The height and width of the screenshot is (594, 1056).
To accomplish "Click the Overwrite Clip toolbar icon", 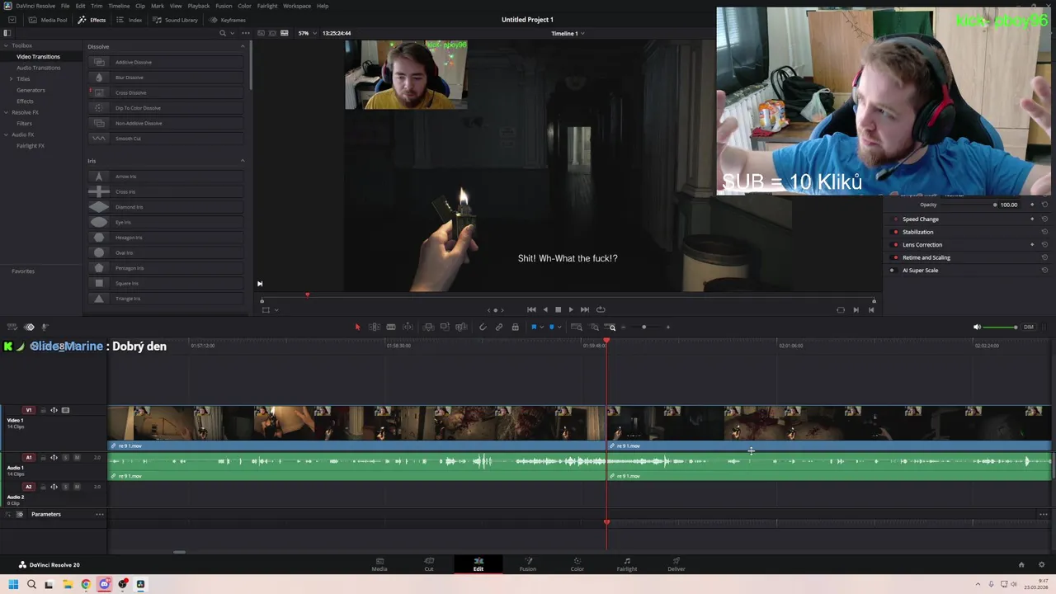I will coord(445,328).
